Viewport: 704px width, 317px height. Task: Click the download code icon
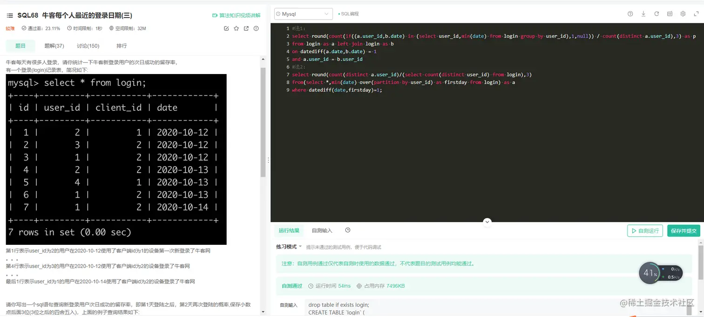643,14
